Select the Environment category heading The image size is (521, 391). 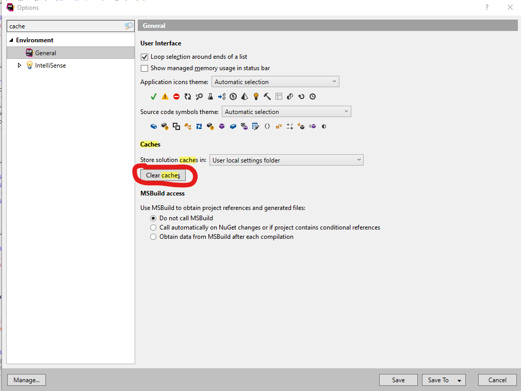[x=35, y=40]
